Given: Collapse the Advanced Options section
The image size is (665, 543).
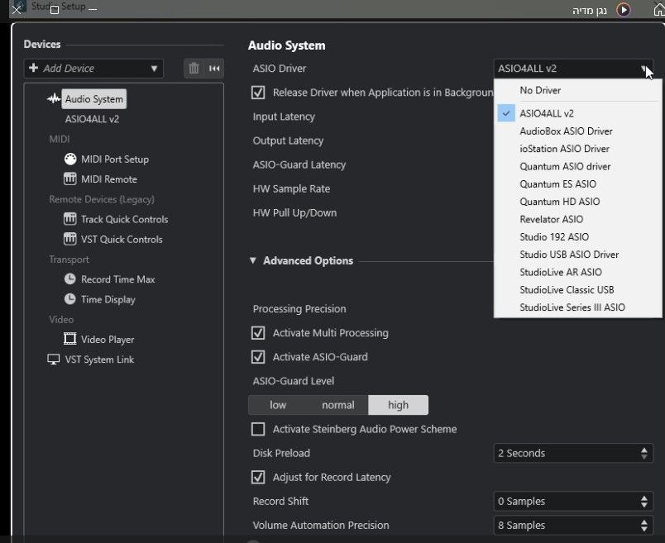Looking at the screenshot, I should click(253, 260).
